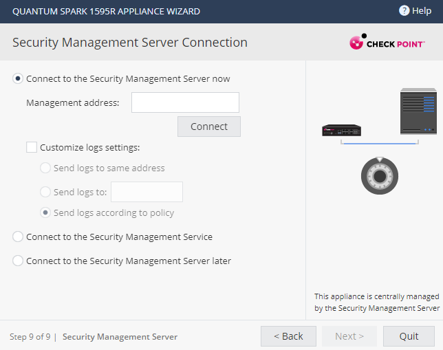Click Security Management Server Connection heading
Image resolution: width=443 pixels, height=350 pixels.
point(130,43)
